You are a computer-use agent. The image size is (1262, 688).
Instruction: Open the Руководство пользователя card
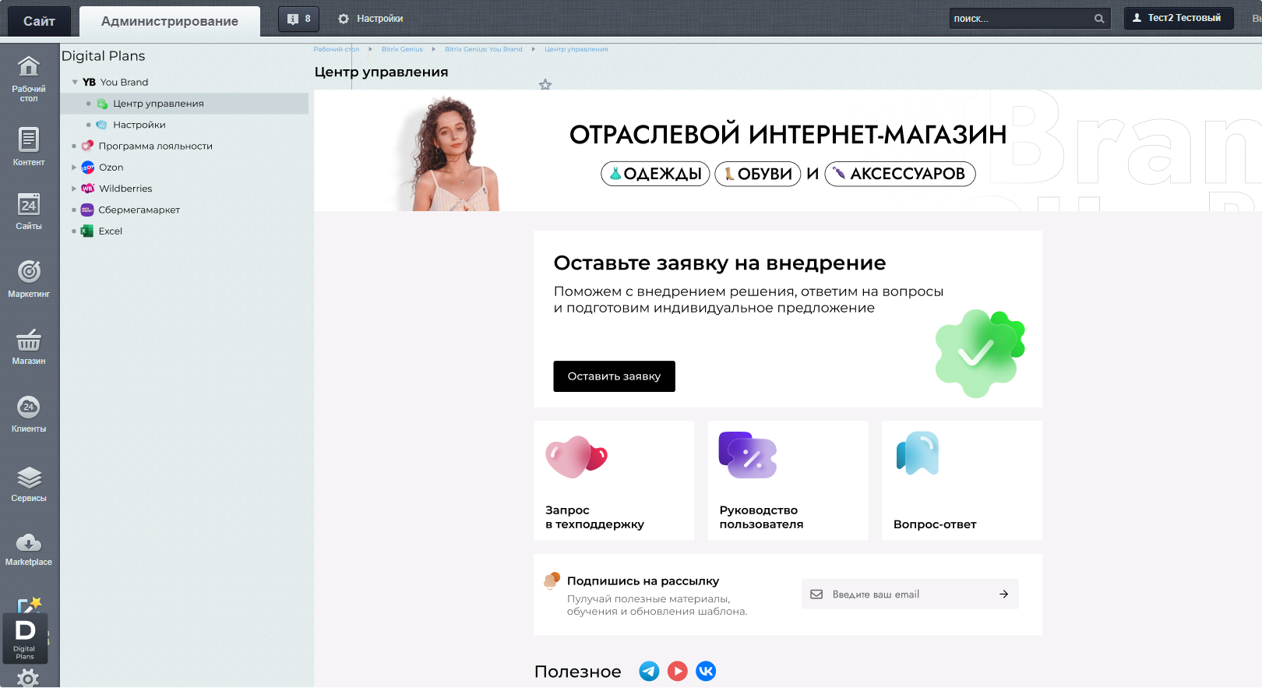coord(788,480)
